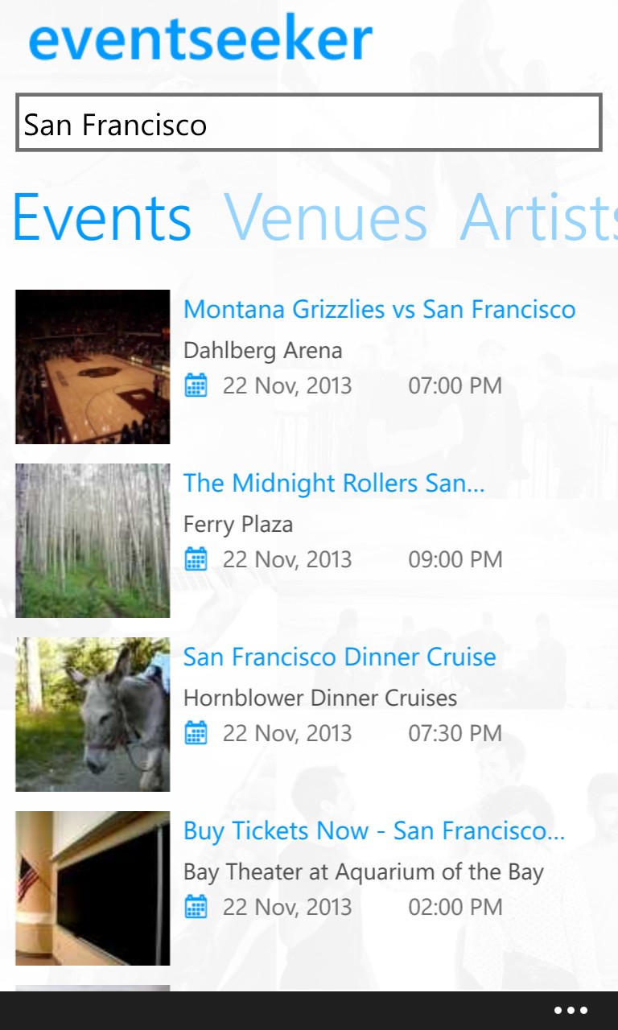This screenshot has width=618, height=1030.
Task: Tap the flag and chalkboard thumbnail
Action: click(x=93, y=888)
